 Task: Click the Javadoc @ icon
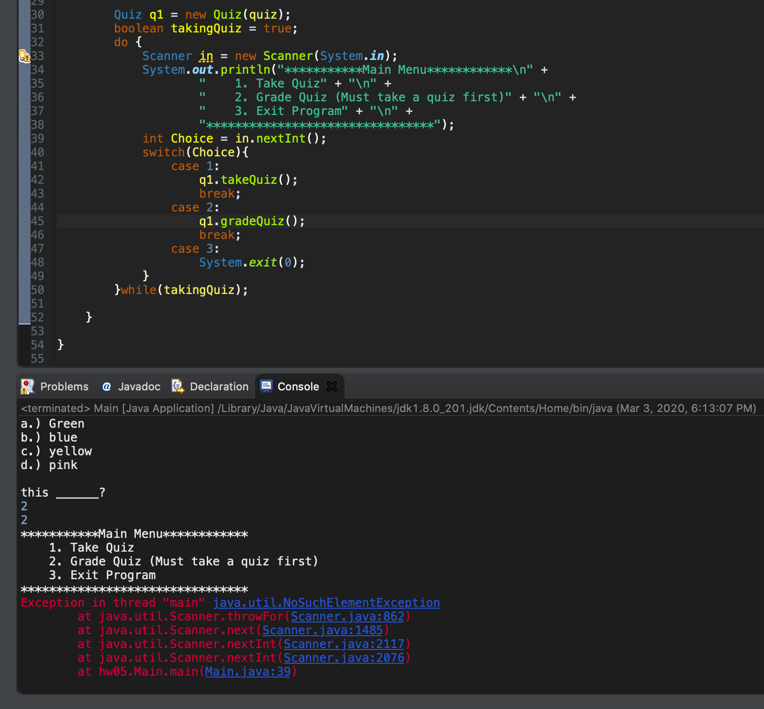click(106, 386)
